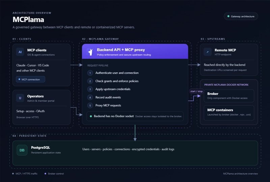Click 'Persistent application state' subtitle
This screenshot has width=270, height=182.
point(46,153)
